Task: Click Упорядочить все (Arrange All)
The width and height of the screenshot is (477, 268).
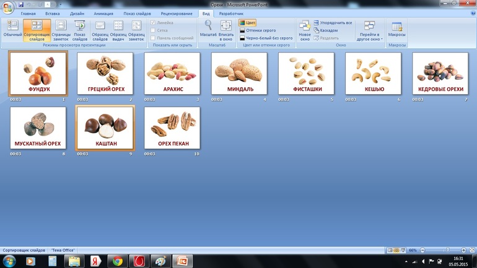Action: (333, 23)
